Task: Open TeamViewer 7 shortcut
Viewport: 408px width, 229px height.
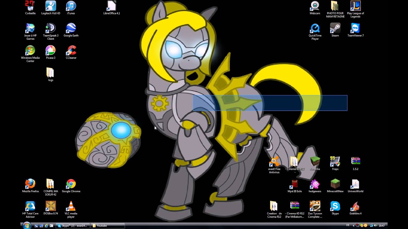Action: click(355, 30)
